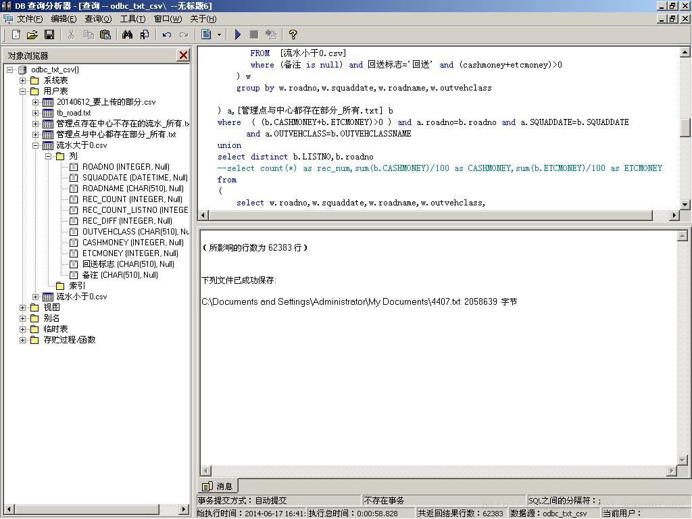Image resolution: width=692 pixels, height=519 pixels.
Task: Click the Paste clipboard icon
Action: click(x=105, y=34)
